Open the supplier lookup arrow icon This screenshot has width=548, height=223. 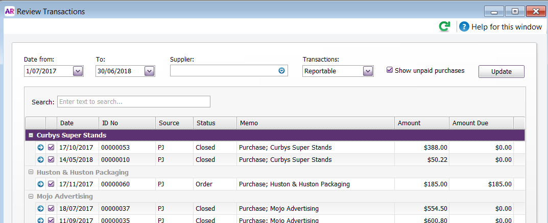click(x=282, y=71)
